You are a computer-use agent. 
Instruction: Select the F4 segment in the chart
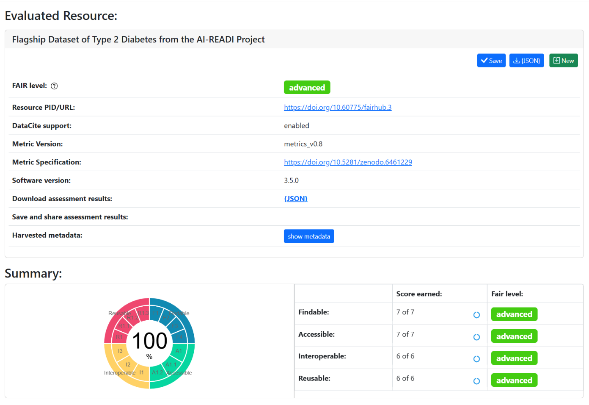point(180,337)
